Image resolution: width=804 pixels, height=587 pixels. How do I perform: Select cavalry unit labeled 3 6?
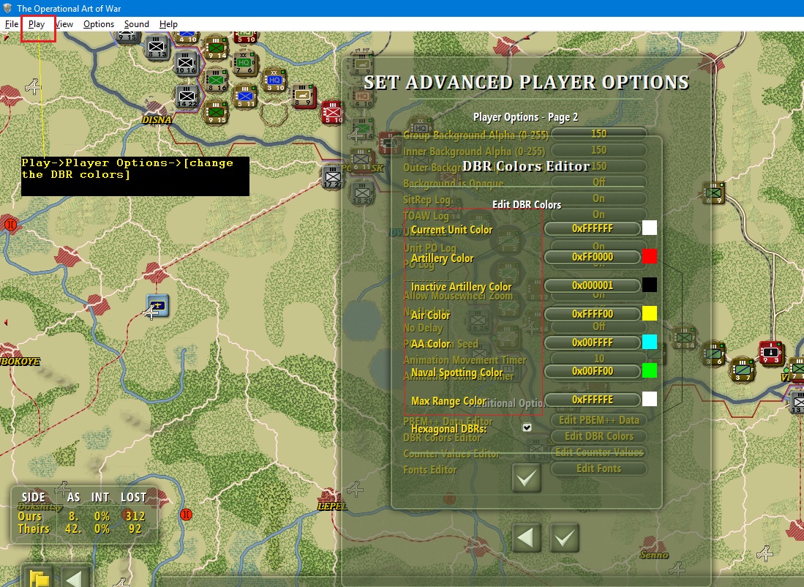(x=713, y=354)
